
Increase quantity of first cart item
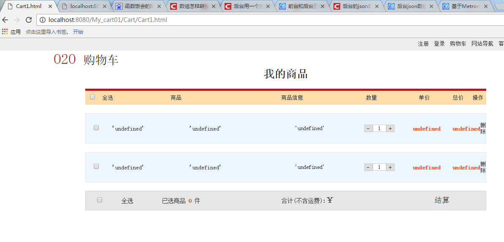[390, 128]
